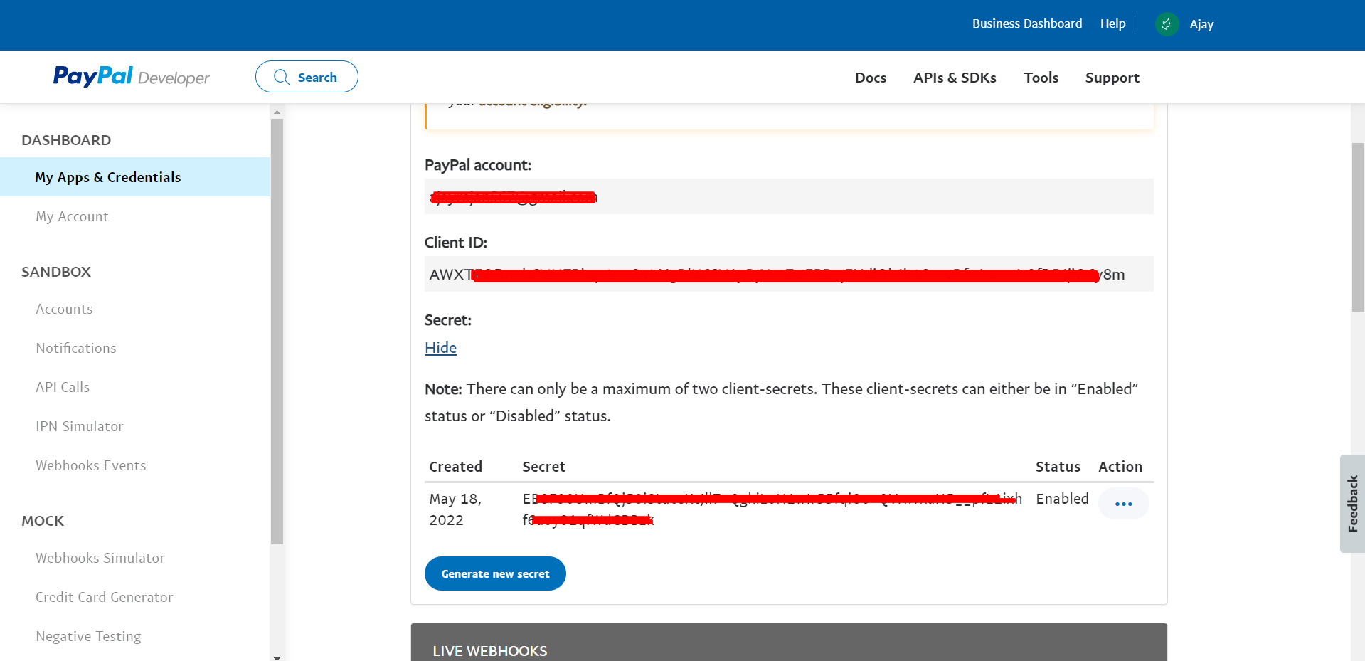
Task: Open the Help link
Action: click(1112, 23)
